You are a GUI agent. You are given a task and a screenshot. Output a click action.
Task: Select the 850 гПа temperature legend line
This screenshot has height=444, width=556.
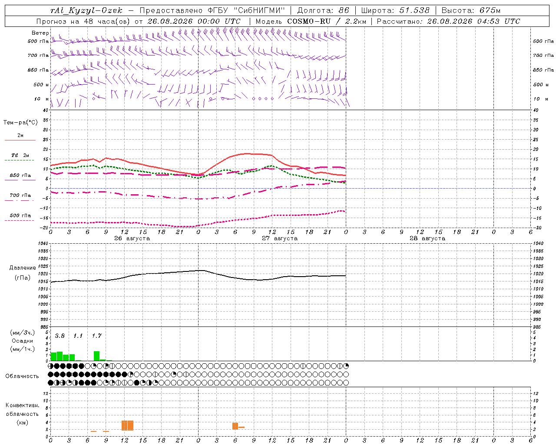click(19, 180)
